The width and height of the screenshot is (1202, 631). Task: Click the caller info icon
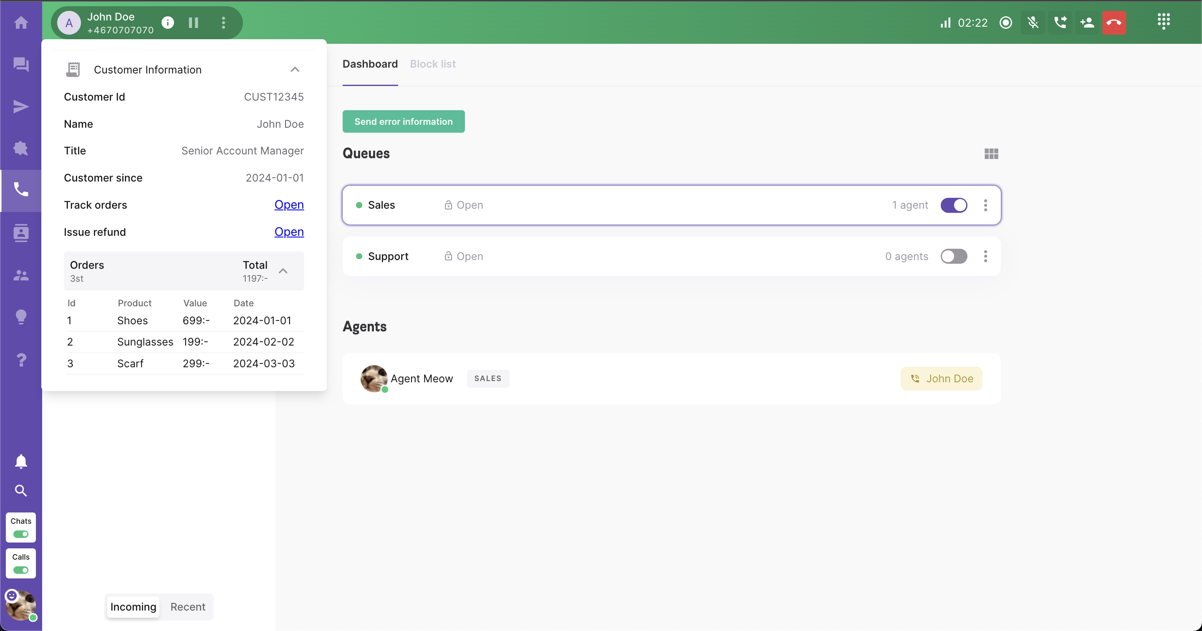(167, 23)
